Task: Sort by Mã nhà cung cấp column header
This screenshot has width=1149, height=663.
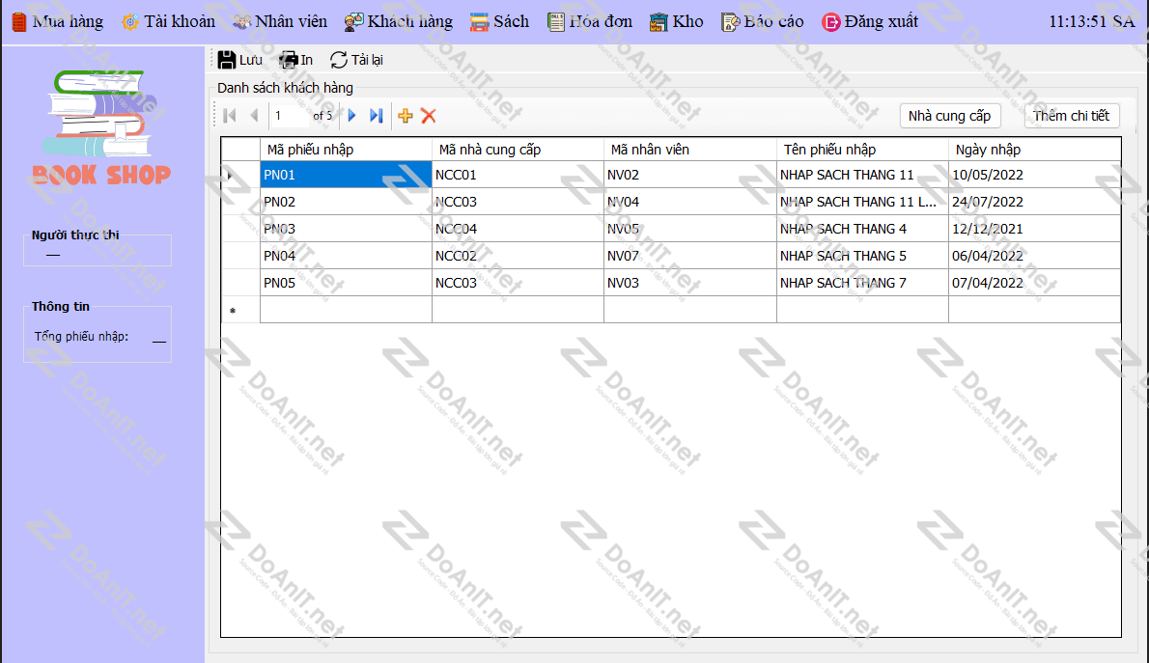Action: coord(518,150)
